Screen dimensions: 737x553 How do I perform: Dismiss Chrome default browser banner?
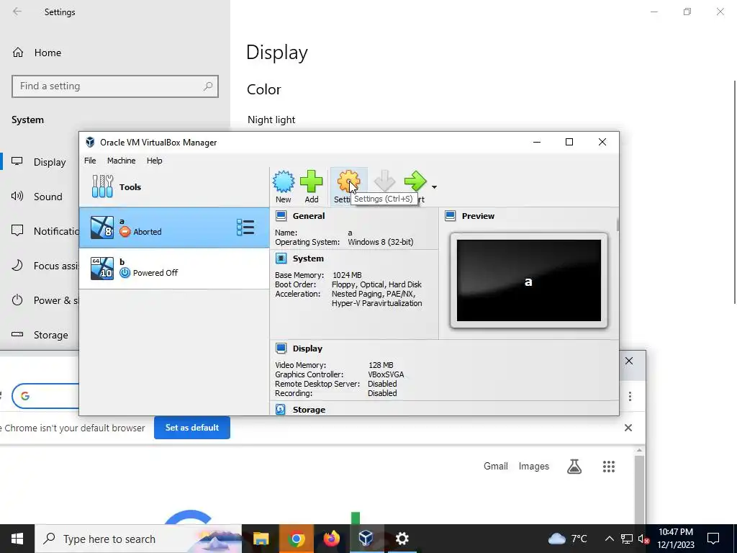[x=628, y=428]
